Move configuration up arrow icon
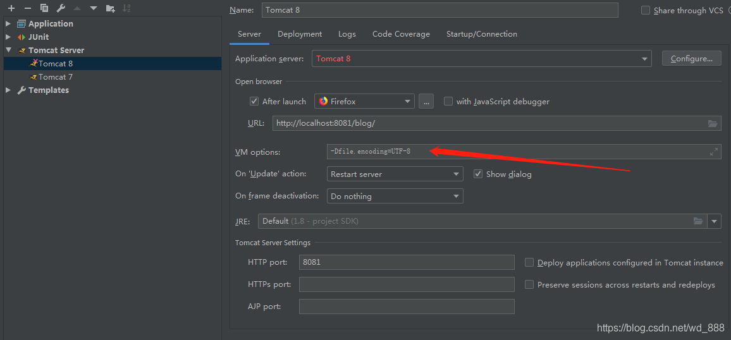 [77, 8]
